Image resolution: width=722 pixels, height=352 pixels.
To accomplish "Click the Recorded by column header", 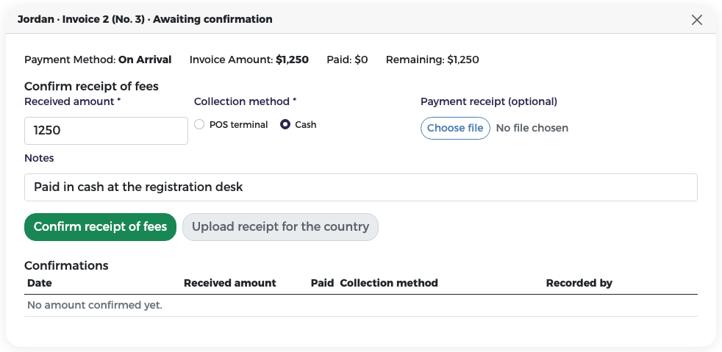I will click(x=579, y=283).
